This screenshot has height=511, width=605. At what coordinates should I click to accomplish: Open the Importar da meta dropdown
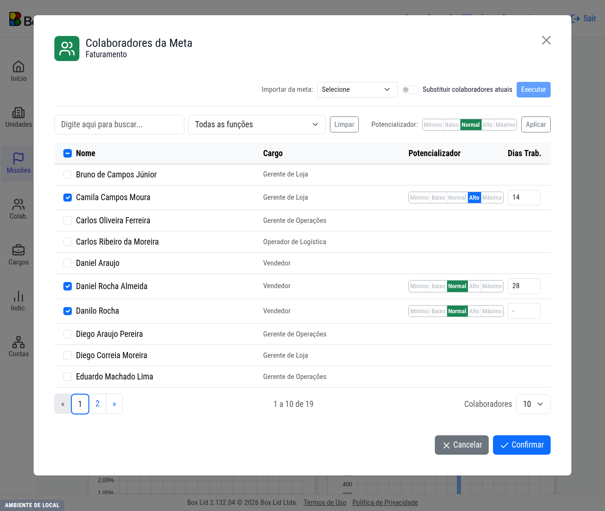point(357,89)
